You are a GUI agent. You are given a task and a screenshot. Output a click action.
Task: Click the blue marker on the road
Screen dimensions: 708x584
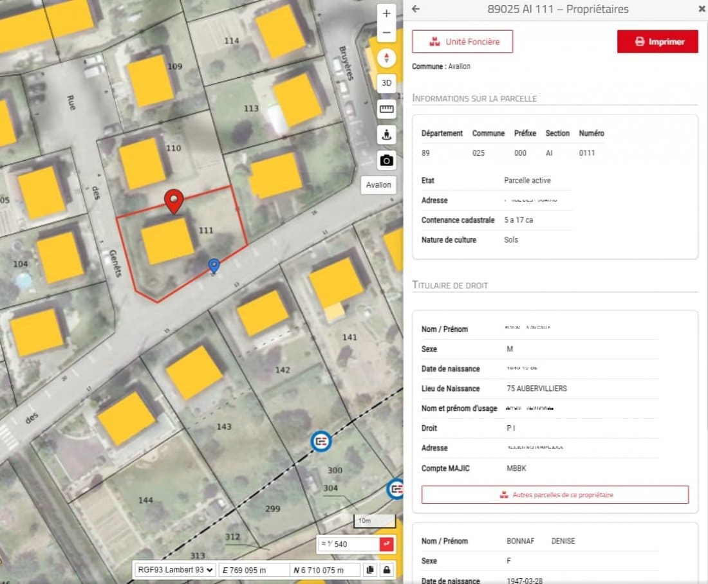point(214,265)
